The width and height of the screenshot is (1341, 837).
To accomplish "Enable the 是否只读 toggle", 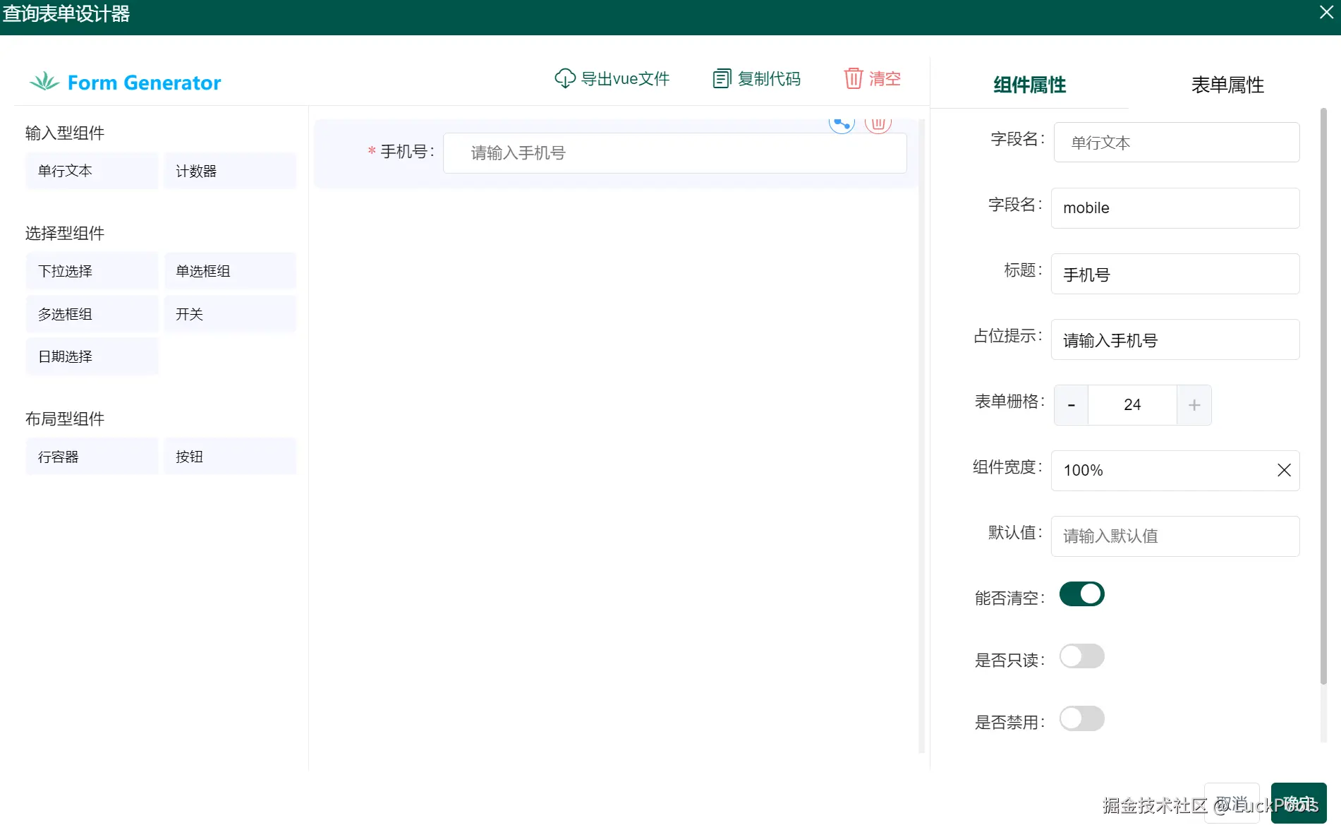I will pyautogui.click(x=1081, y=656).
